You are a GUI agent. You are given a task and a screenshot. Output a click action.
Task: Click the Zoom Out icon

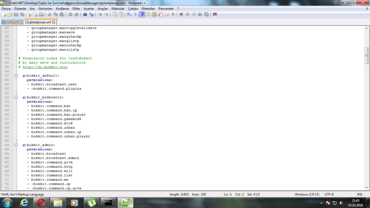[x=106, y=14]
